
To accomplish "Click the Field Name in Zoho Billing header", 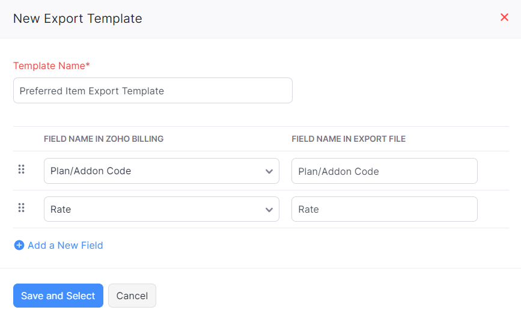I will tap(103, 139).
